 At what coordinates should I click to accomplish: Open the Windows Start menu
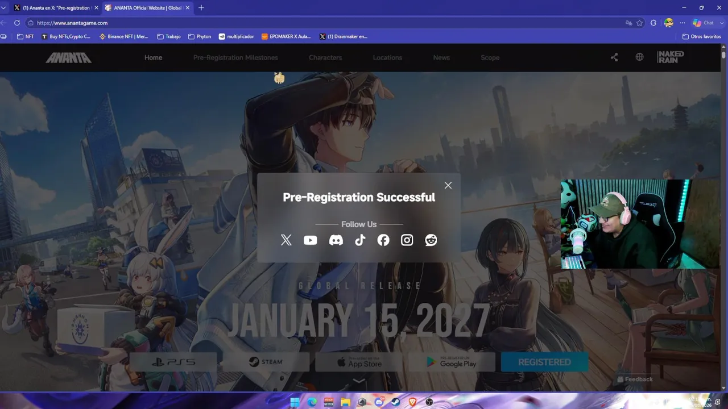295,402
